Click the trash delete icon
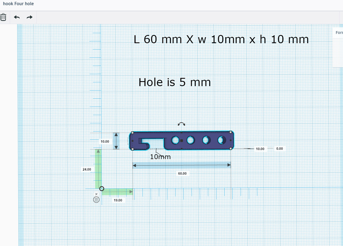This screenshot has width=343, height=246. point(3,17)
